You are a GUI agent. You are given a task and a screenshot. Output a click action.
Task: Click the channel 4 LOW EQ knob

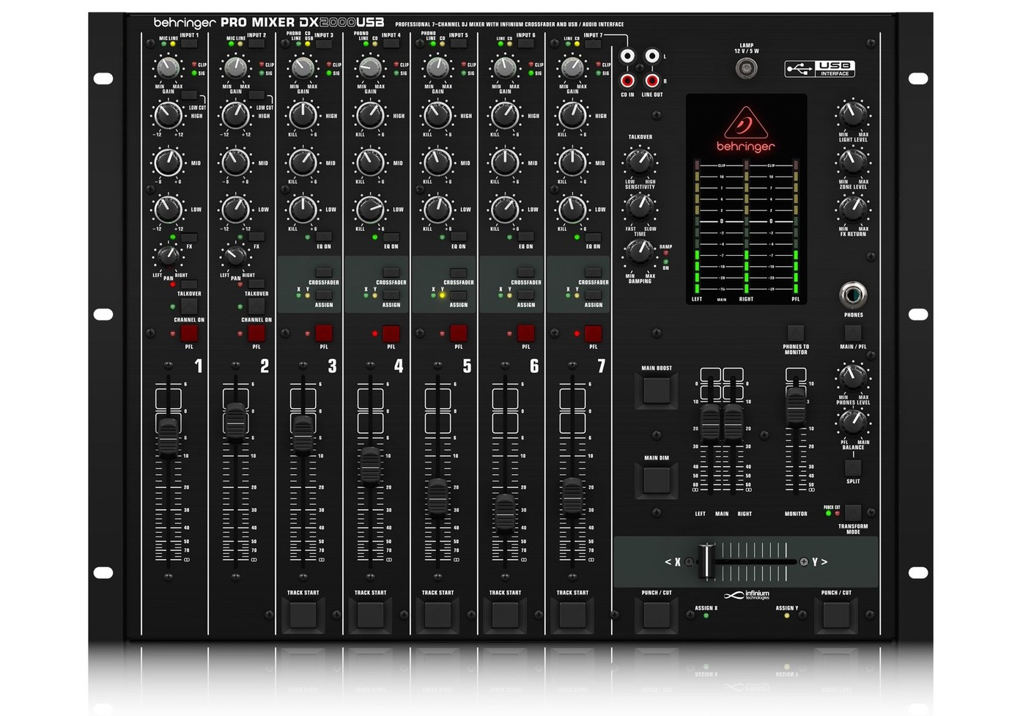[x=370, y=210]
